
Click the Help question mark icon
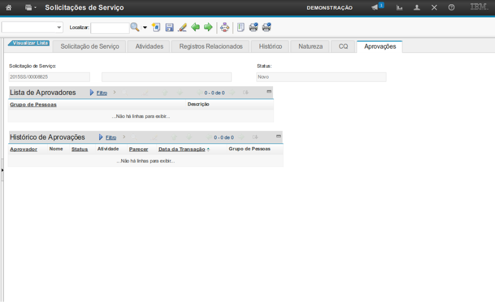point(451,8)
